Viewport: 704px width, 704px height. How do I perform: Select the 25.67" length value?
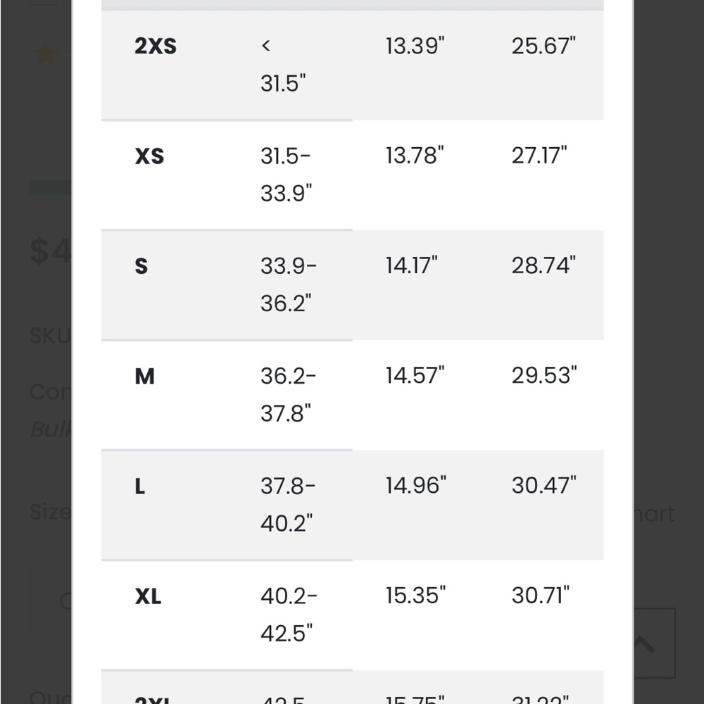543,46
